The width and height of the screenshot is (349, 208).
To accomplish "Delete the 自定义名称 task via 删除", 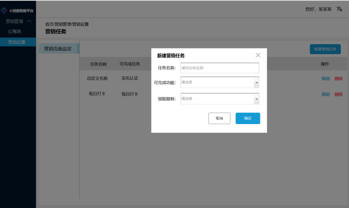I will 339,78.
